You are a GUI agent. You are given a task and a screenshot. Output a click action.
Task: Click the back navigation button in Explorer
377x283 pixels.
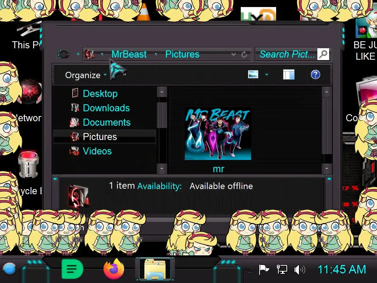(63, 54)
